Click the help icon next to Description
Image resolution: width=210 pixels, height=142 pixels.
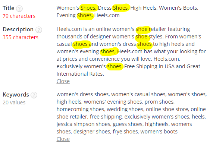tap(39, 30)
